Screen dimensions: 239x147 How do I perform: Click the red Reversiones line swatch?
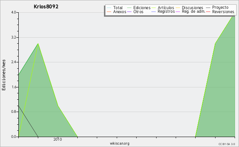[208, 12]
